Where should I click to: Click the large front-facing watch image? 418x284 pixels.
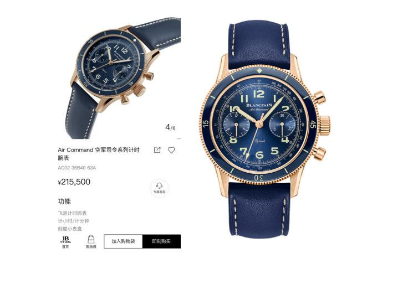(264, 129)
